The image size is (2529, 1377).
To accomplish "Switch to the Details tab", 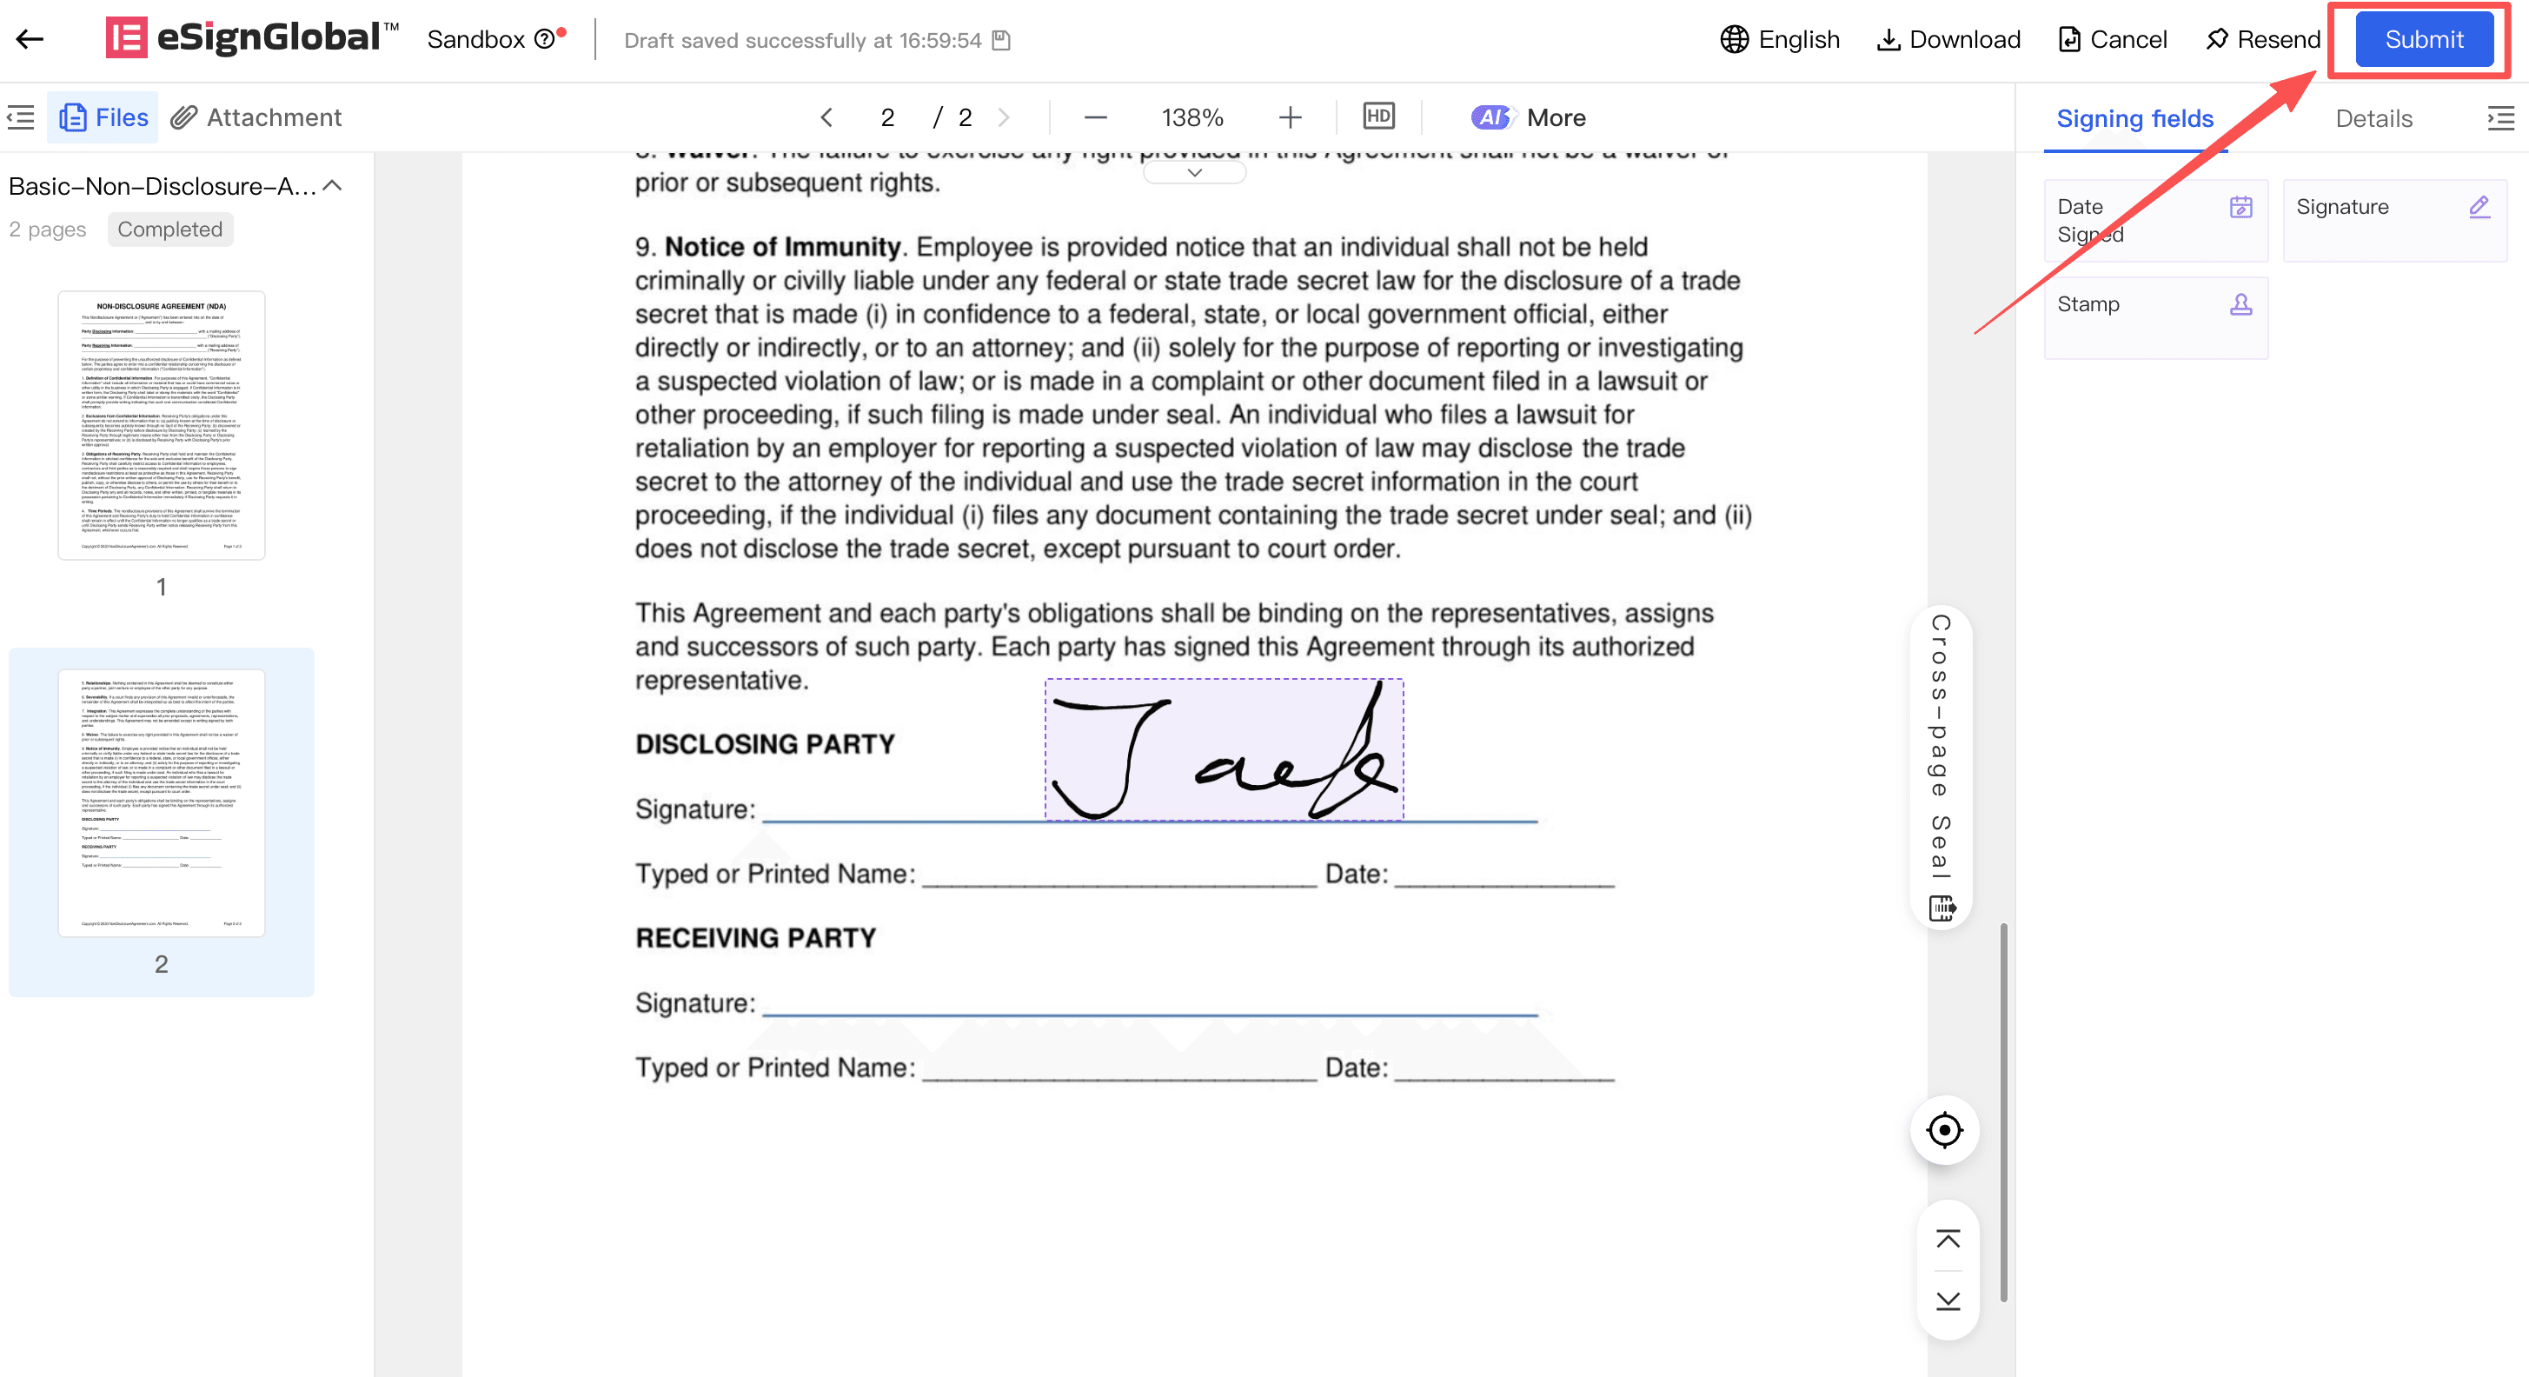I will [x=2373, y=119].
